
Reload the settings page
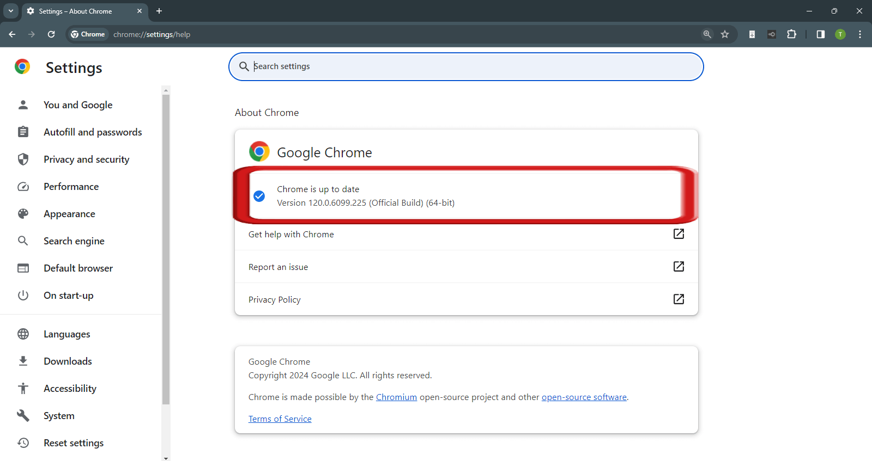pos(51,34)
